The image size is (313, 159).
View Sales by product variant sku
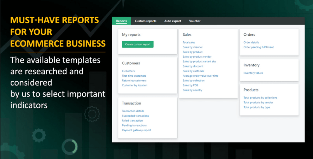point(199,62)
